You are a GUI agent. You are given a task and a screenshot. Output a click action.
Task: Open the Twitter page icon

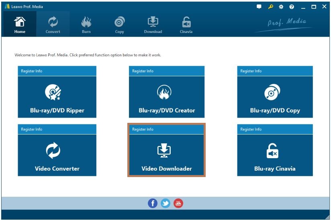click(x=165, y=203)
